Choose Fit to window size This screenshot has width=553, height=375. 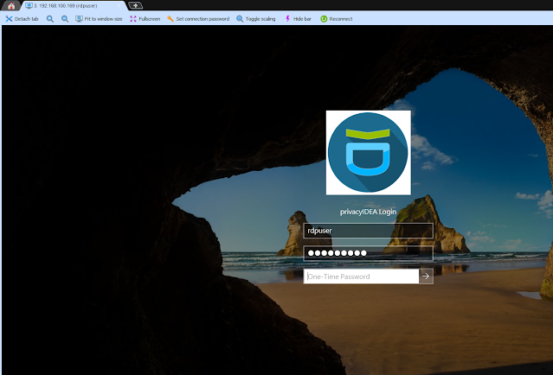pyautogui.click(x=99, y=19)
